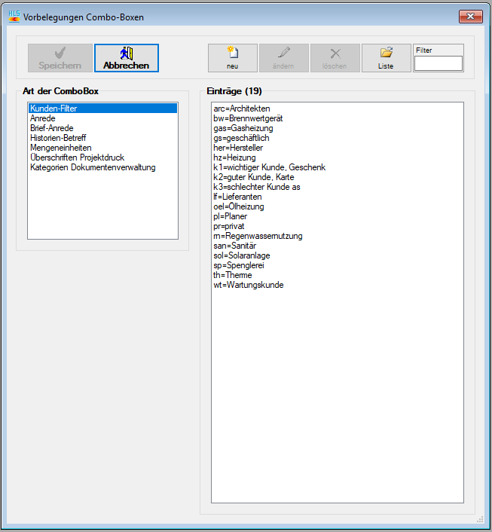Pick 'Mengeneinheiten' in the list
Screen dimensions: 492x532
[60, 148]
